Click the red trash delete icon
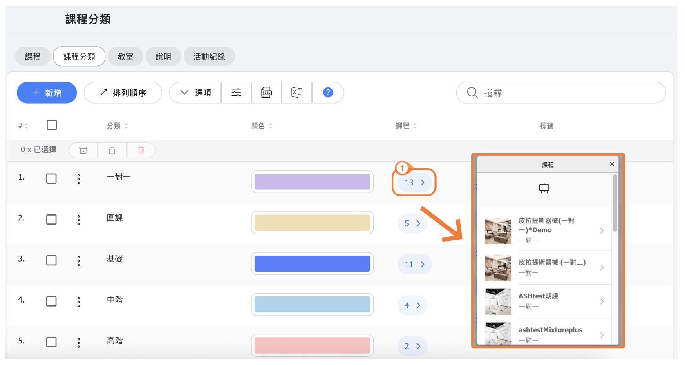 tap(141, 150)
